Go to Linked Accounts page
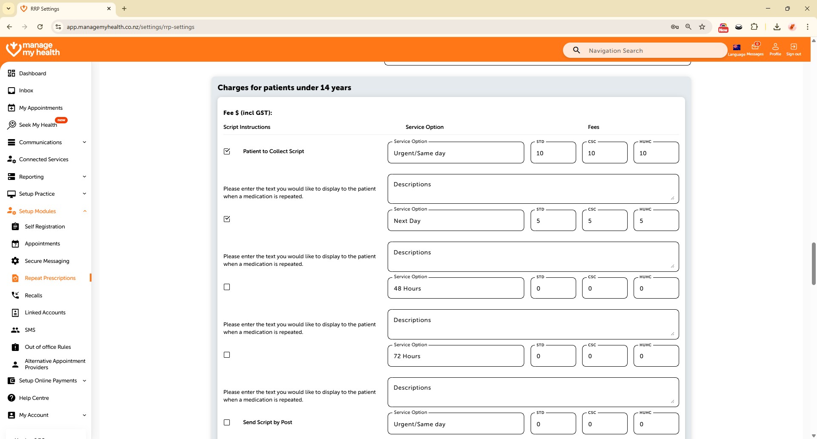This screenshot has width=817, height=439. tap(45, 313)
